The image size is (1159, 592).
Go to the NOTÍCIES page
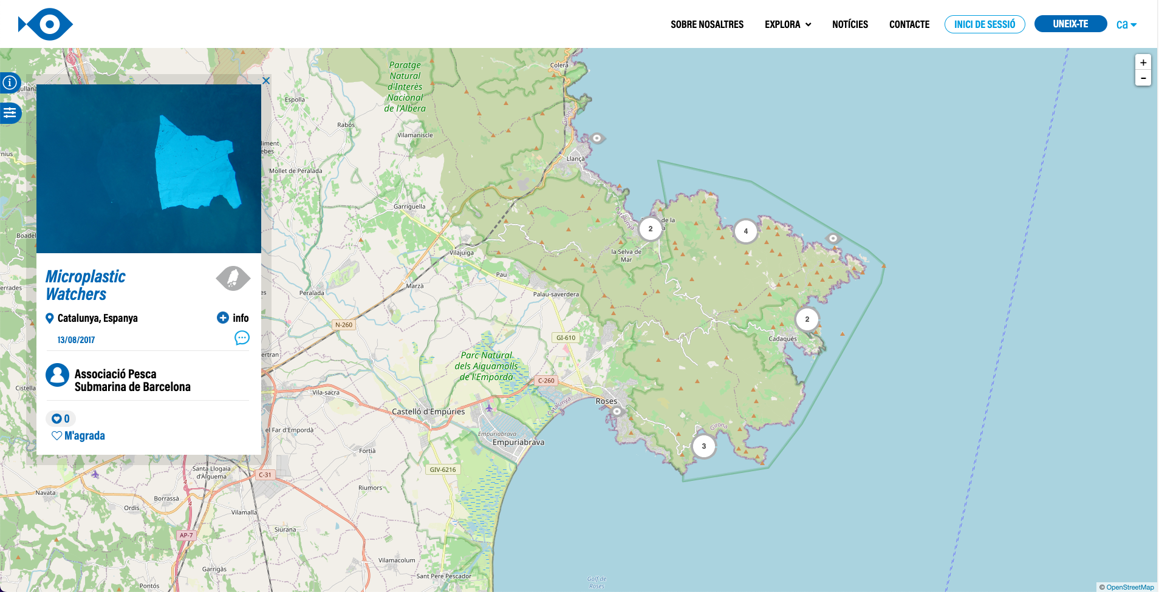pyautogui.click(x=850, y=24)
